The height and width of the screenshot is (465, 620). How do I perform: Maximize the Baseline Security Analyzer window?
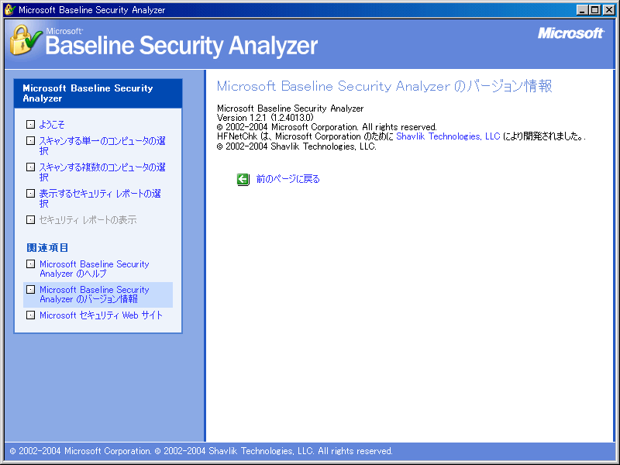tap(594, 10)
